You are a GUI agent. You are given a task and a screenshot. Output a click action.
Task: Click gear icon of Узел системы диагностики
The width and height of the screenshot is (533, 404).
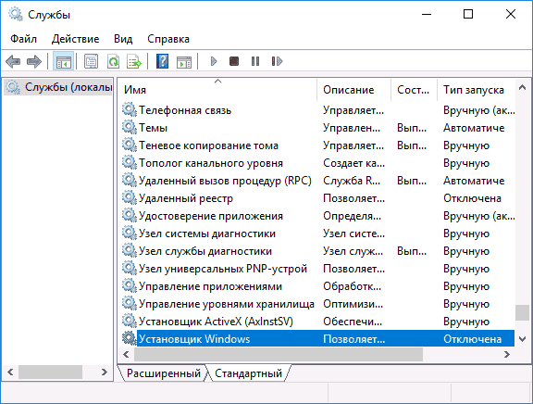130,234
